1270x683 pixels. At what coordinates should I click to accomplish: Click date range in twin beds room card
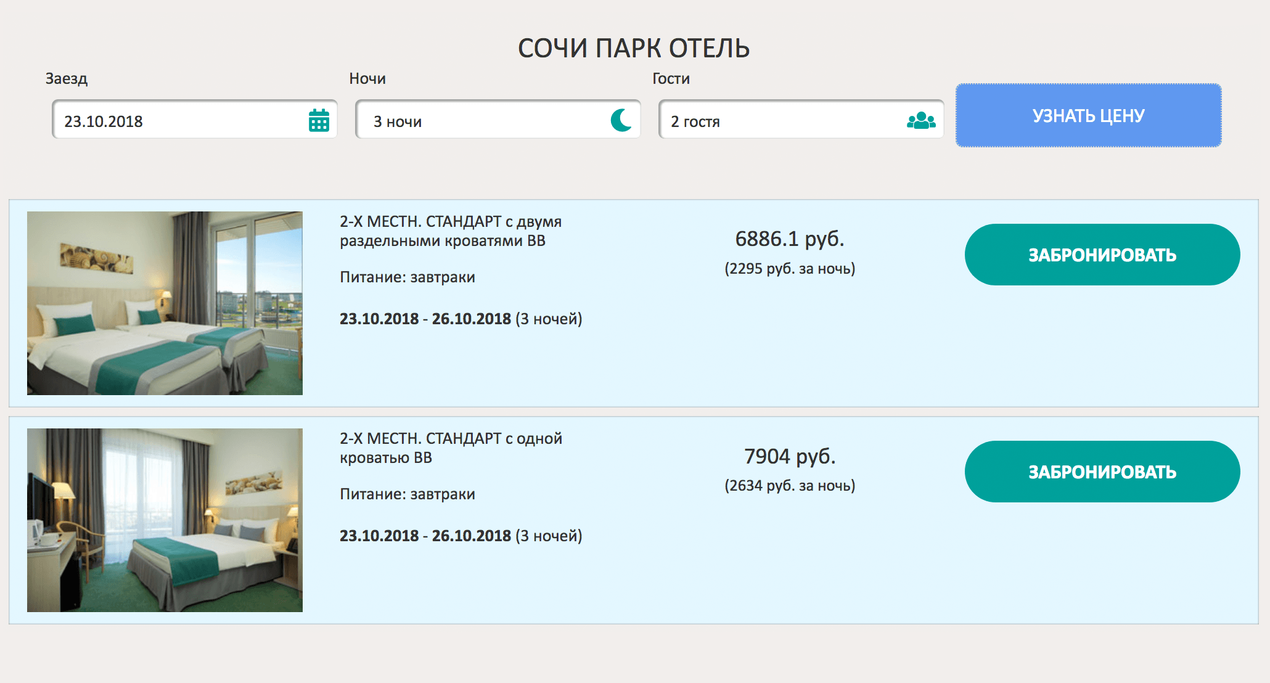point(461,319)
